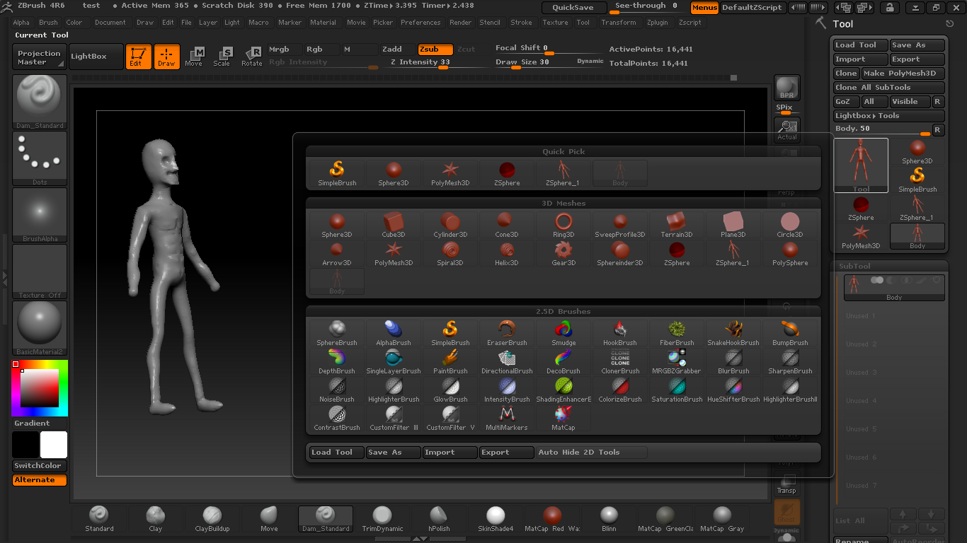Click the white secondary color swatch
Image resolution: width=967 pixels, height=543 pixels.
(54, 445)
